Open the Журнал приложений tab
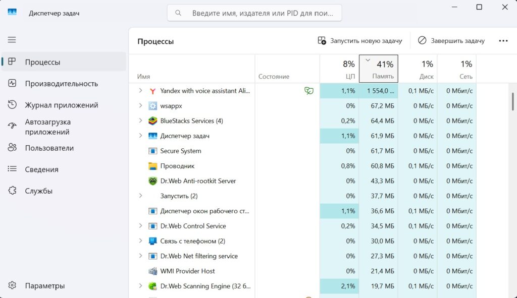 (x=64, y=105)
